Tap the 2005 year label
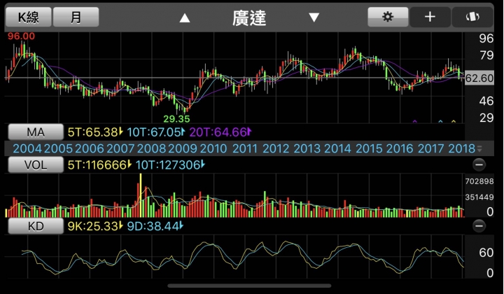 pyautogui.click(x=58, y=149)
